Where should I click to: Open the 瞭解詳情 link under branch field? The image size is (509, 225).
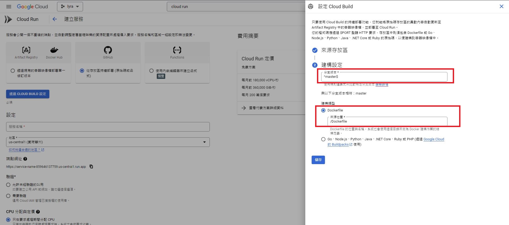pos(382,85)
